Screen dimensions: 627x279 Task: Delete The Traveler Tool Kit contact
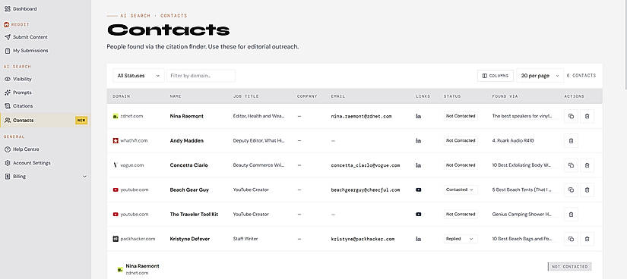point(571,215)
